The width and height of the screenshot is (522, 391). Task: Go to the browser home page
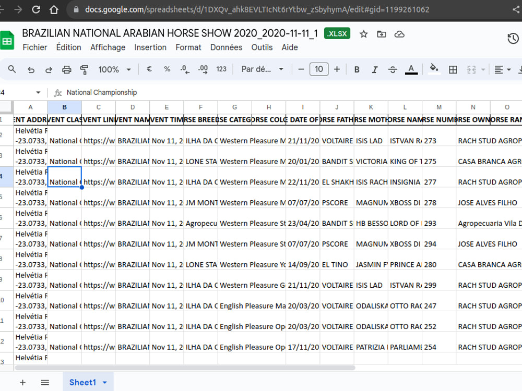click(54, 9)
